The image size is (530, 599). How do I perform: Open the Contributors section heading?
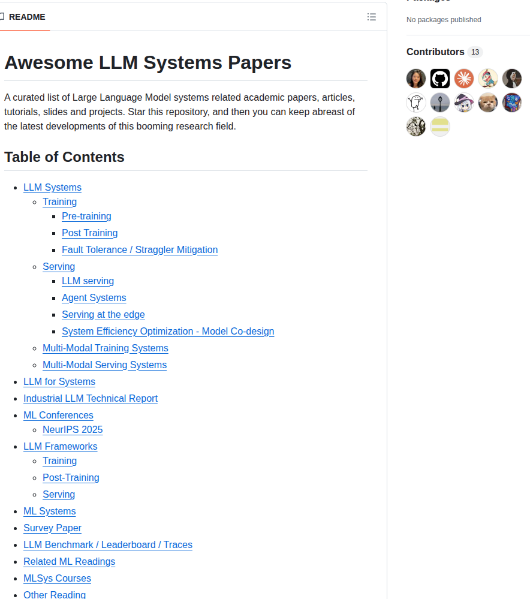[435, 52]
